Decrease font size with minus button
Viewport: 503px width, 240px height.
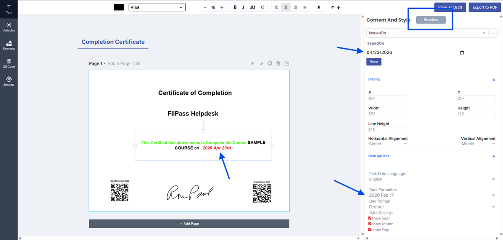point(205,8)
